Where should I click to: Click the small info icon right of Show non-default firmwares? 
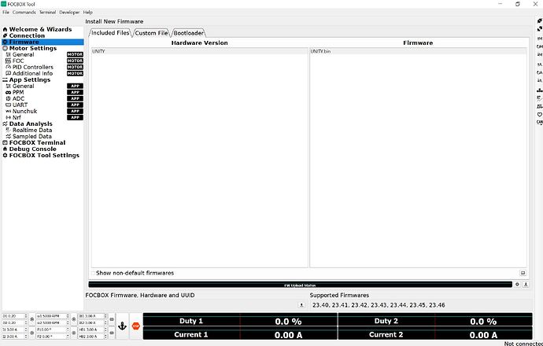[x=523, y=273]
